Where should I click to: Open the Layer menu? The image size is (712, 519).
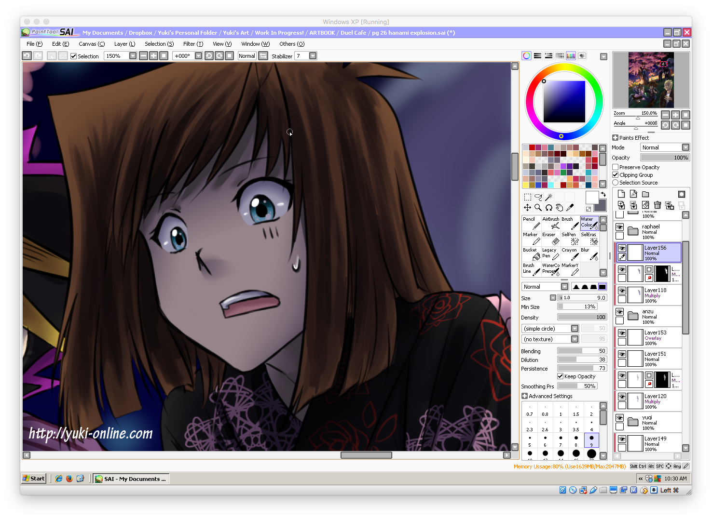(124, 44)
